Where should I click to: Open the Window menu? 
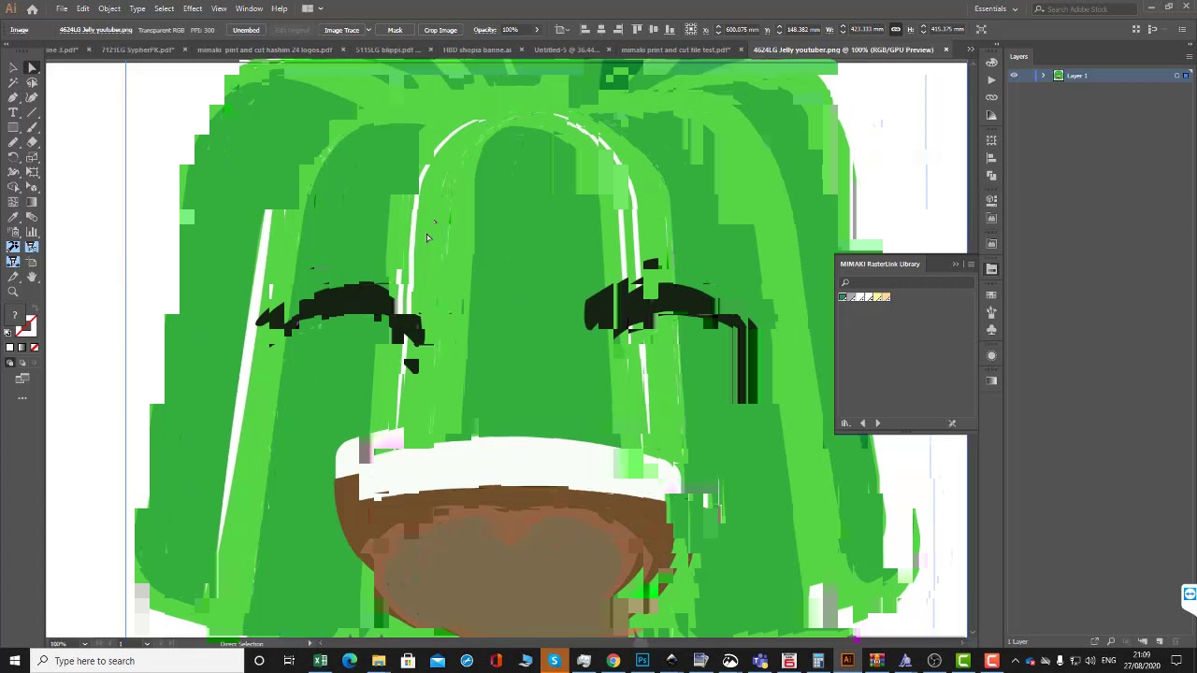249,8
